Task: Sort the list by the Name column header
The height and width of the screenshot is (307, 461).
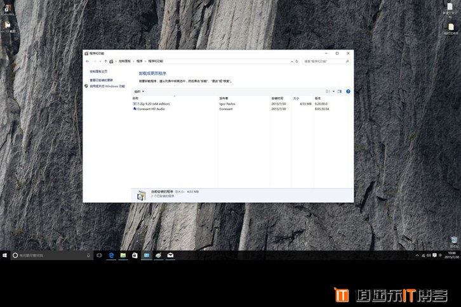Action: coord(135,98)
